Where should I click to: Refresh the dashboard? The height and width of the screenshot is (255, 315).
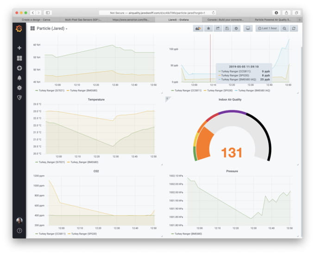coord(294,28)
